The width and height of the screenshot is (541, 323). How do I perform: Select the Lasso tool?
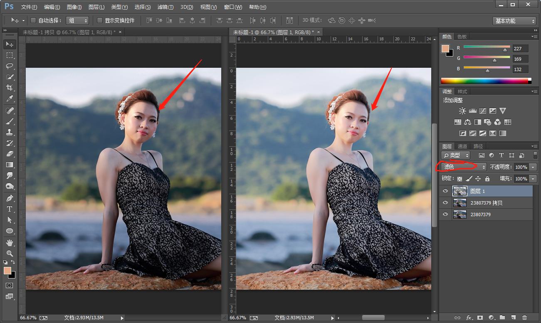(10, 66)
